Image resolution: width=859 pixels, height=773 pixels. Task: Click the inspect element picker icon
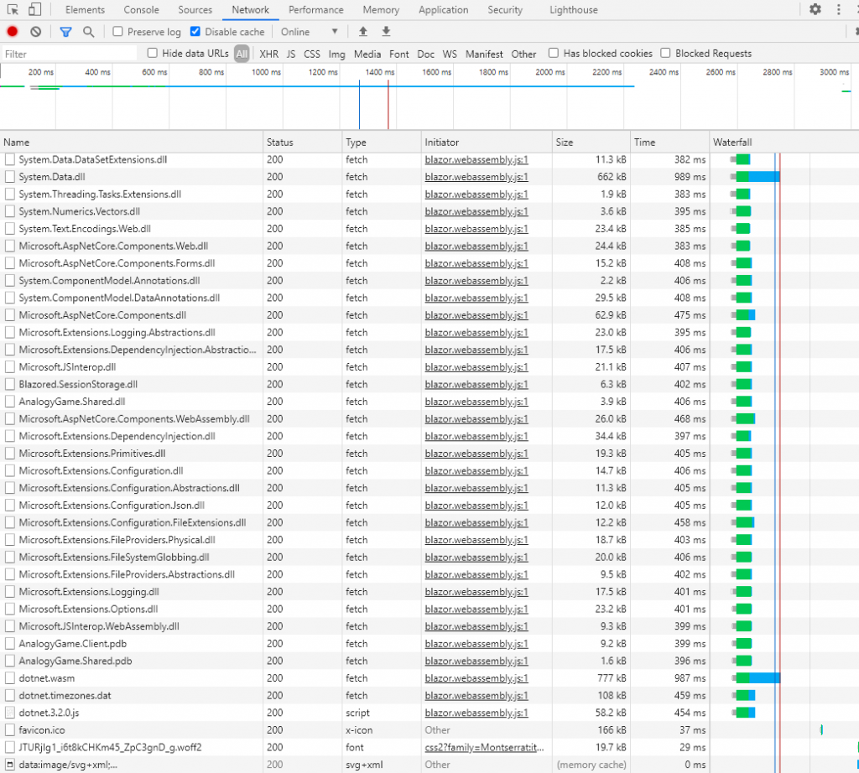[13, 10]
